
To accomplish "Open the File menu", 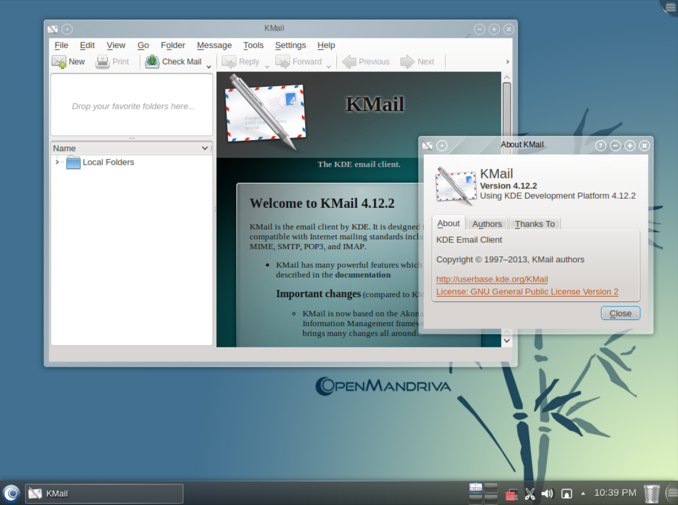I will (x=61, y=45).
